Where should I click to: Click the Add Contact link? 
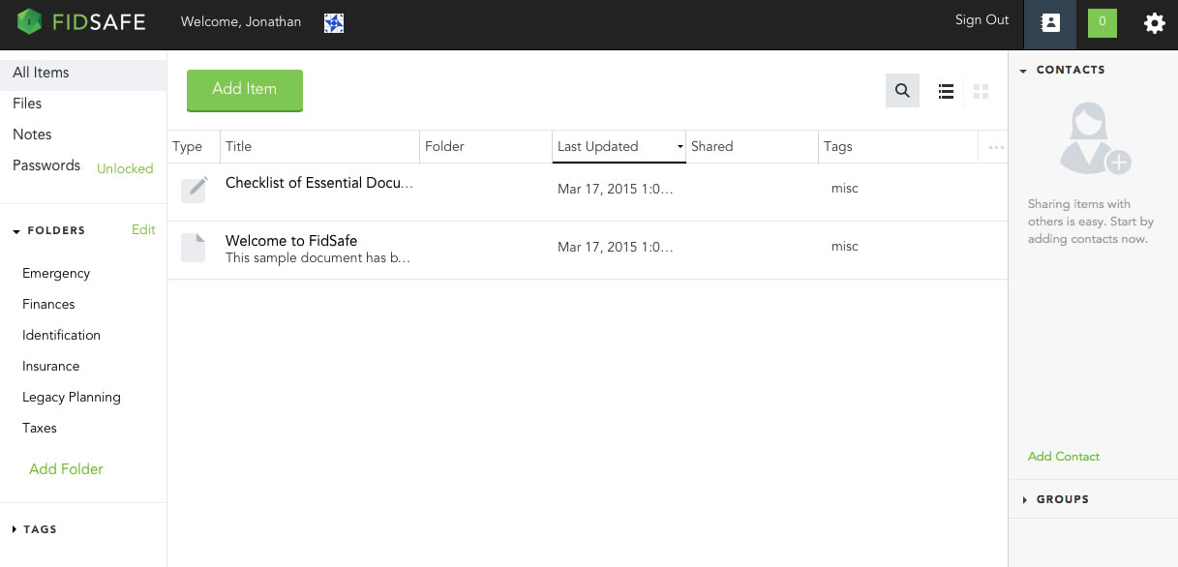tap(1064, 457)
